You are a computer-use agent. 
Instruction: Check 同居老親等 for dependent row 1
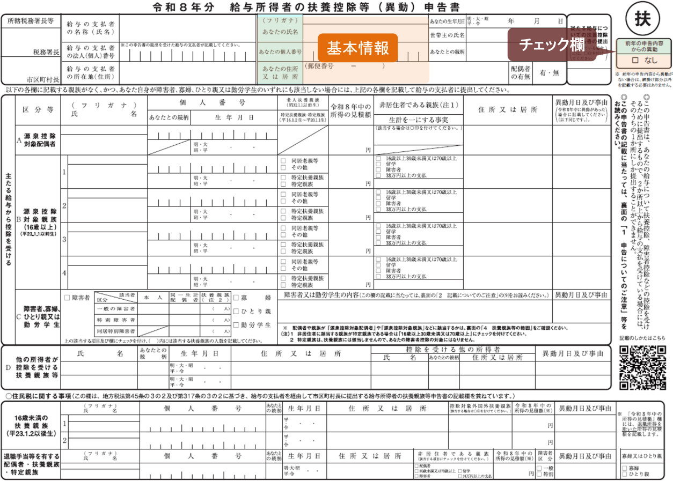pyautogui.click(x=283, y=160)
